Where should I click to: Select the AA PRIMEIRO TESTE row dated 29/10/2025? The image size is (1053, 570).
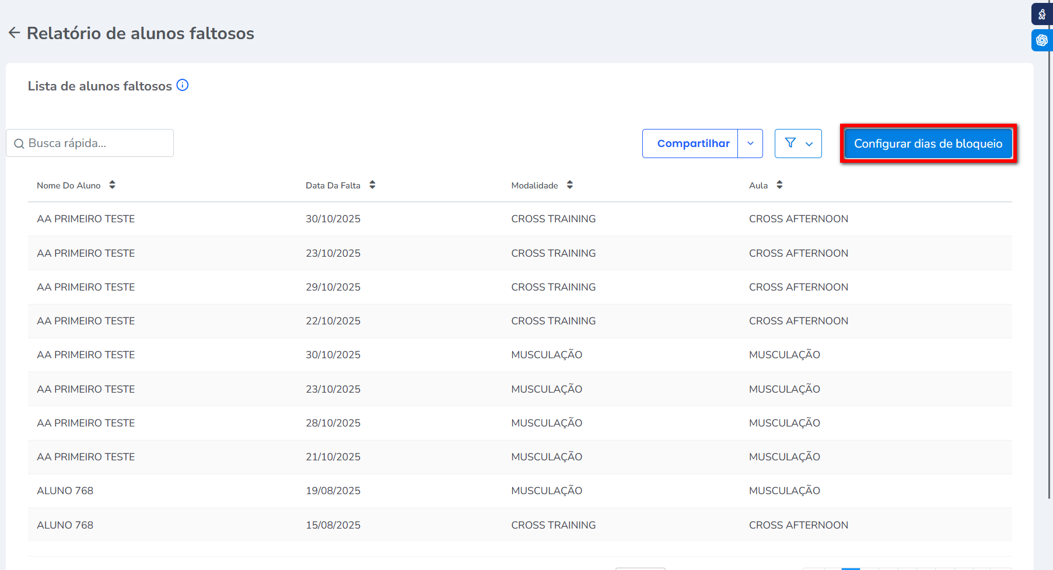pyautogui.click(x=333, y=287)
